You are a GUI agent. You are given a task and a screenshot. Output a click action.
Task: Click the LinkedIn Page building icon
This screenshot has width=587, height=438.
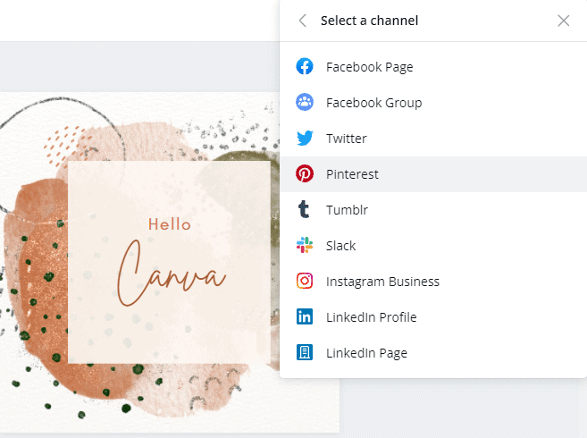(305, 352)
